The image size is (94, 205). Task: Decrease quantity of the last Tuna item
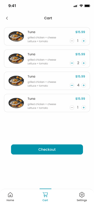72,108
